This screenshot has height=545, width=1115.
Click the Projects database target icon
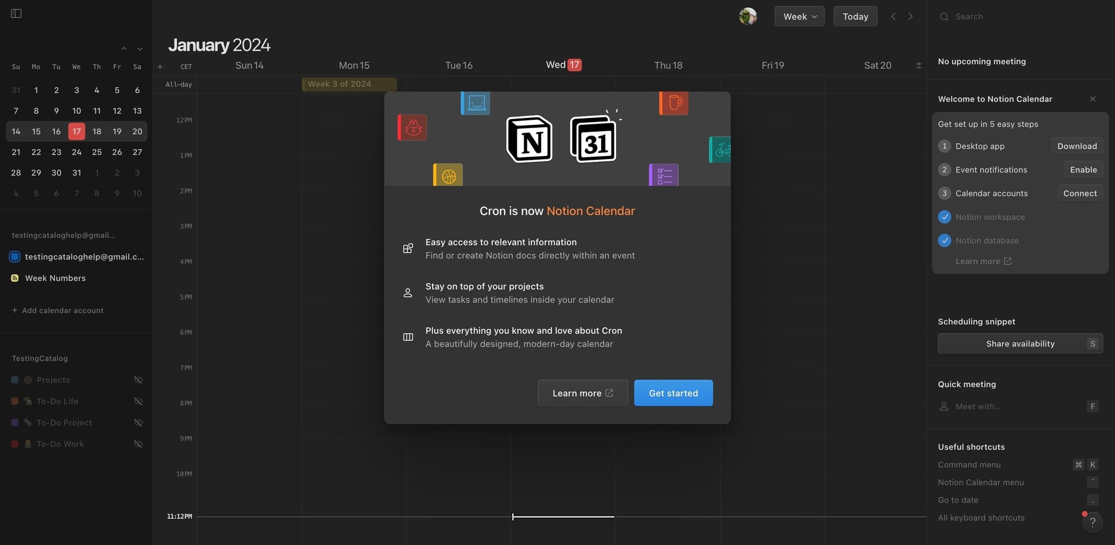(28, 380)
